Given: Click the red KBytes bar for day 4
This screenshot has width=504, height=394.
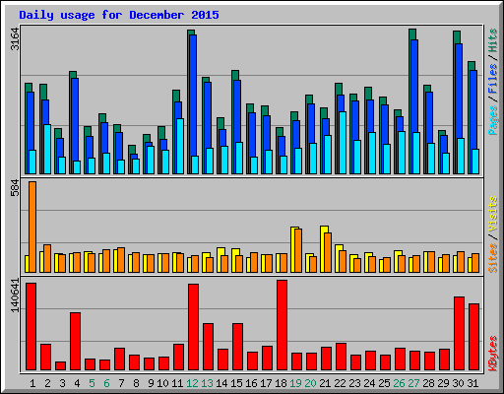Looking at the screenshot, I should pos(75,342).
